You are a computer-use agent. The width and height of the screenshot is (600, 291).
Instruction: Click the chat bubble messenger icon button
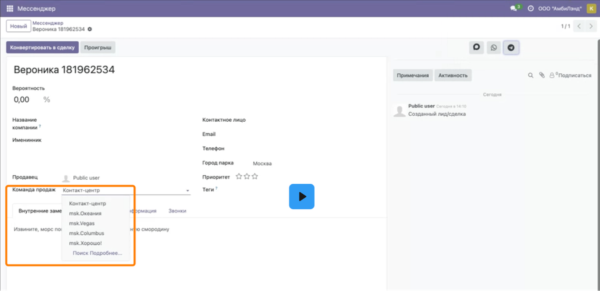(477, 48)
